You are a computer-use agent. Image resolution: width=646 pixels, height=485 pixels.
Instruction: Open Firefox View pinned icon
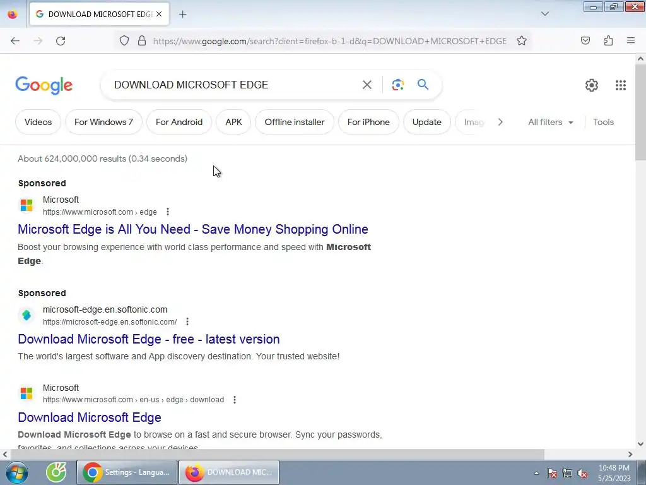[x=13, y=14]
